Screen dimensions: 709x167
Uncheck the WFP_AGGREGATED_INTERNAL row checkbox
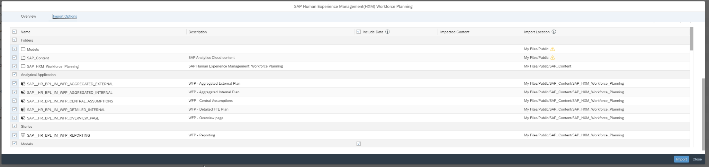coord(15,92)
